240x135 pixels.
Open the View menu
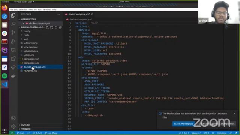[31, 10]
